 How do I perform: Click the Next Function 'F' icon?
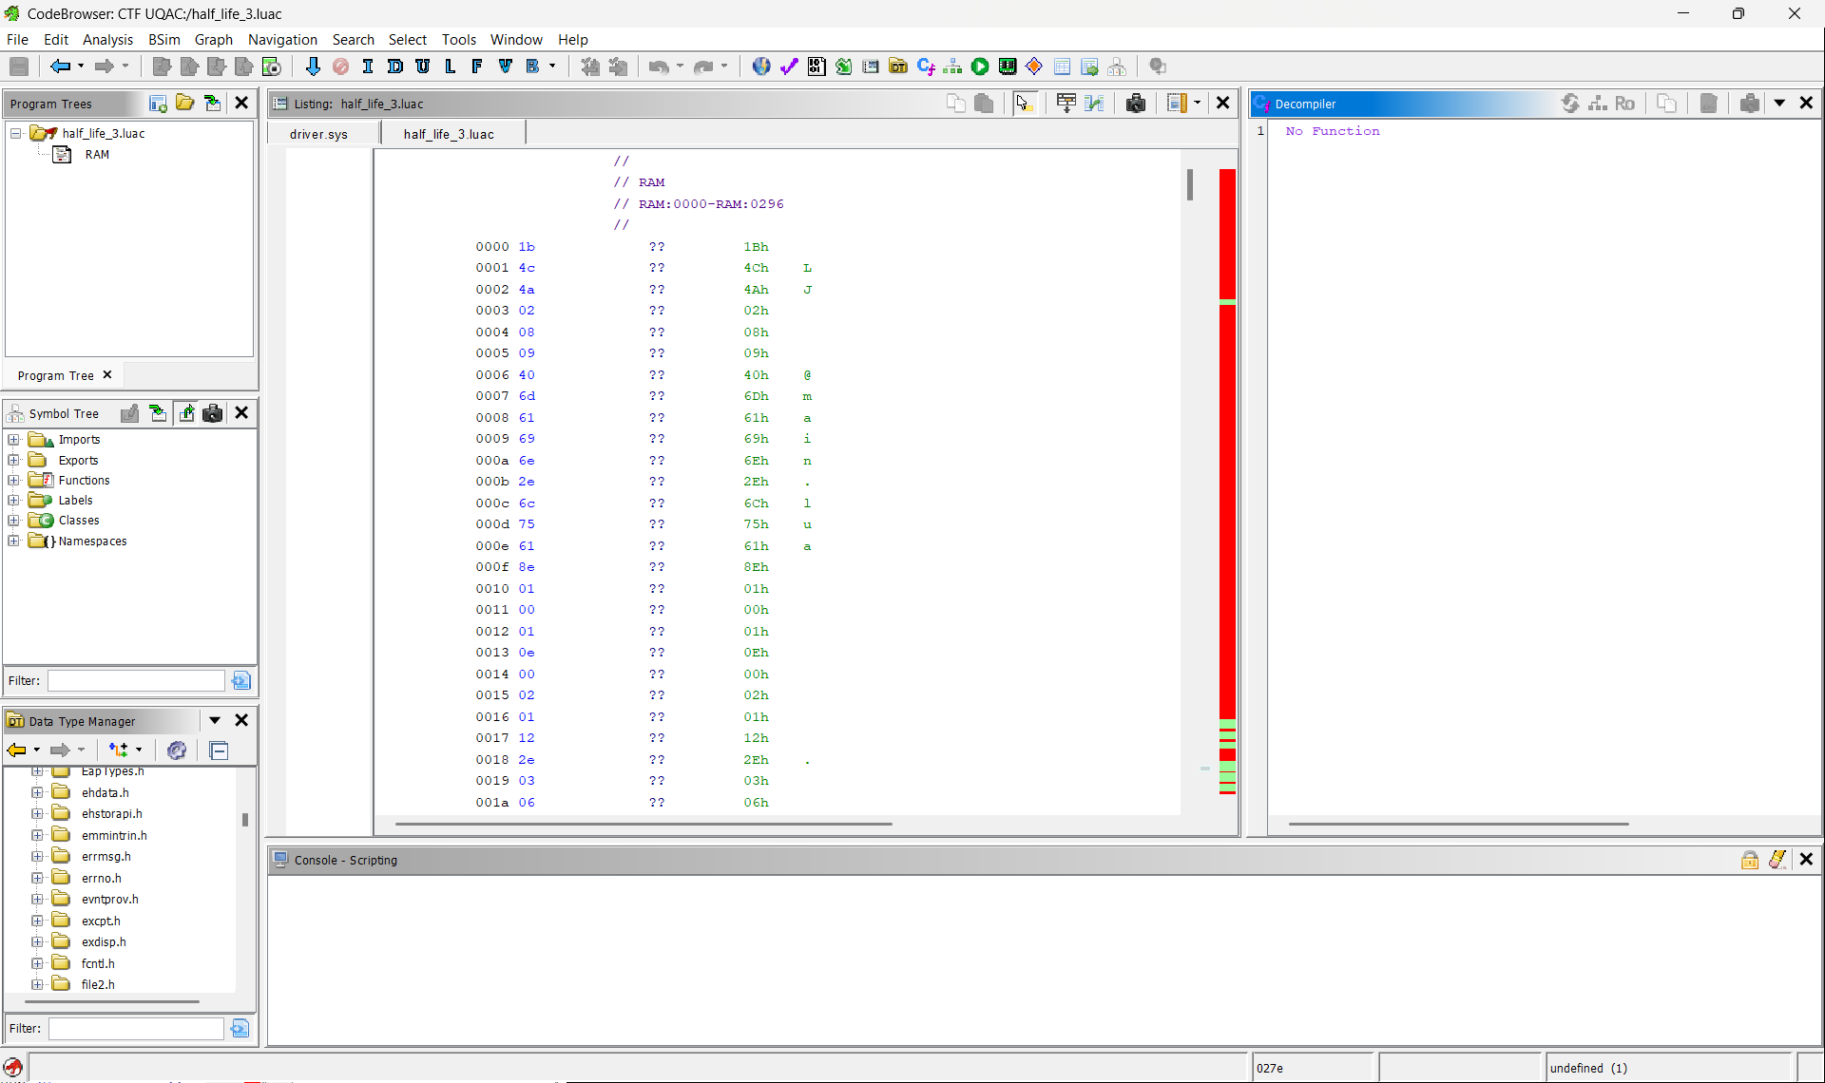tap(477, 66)
